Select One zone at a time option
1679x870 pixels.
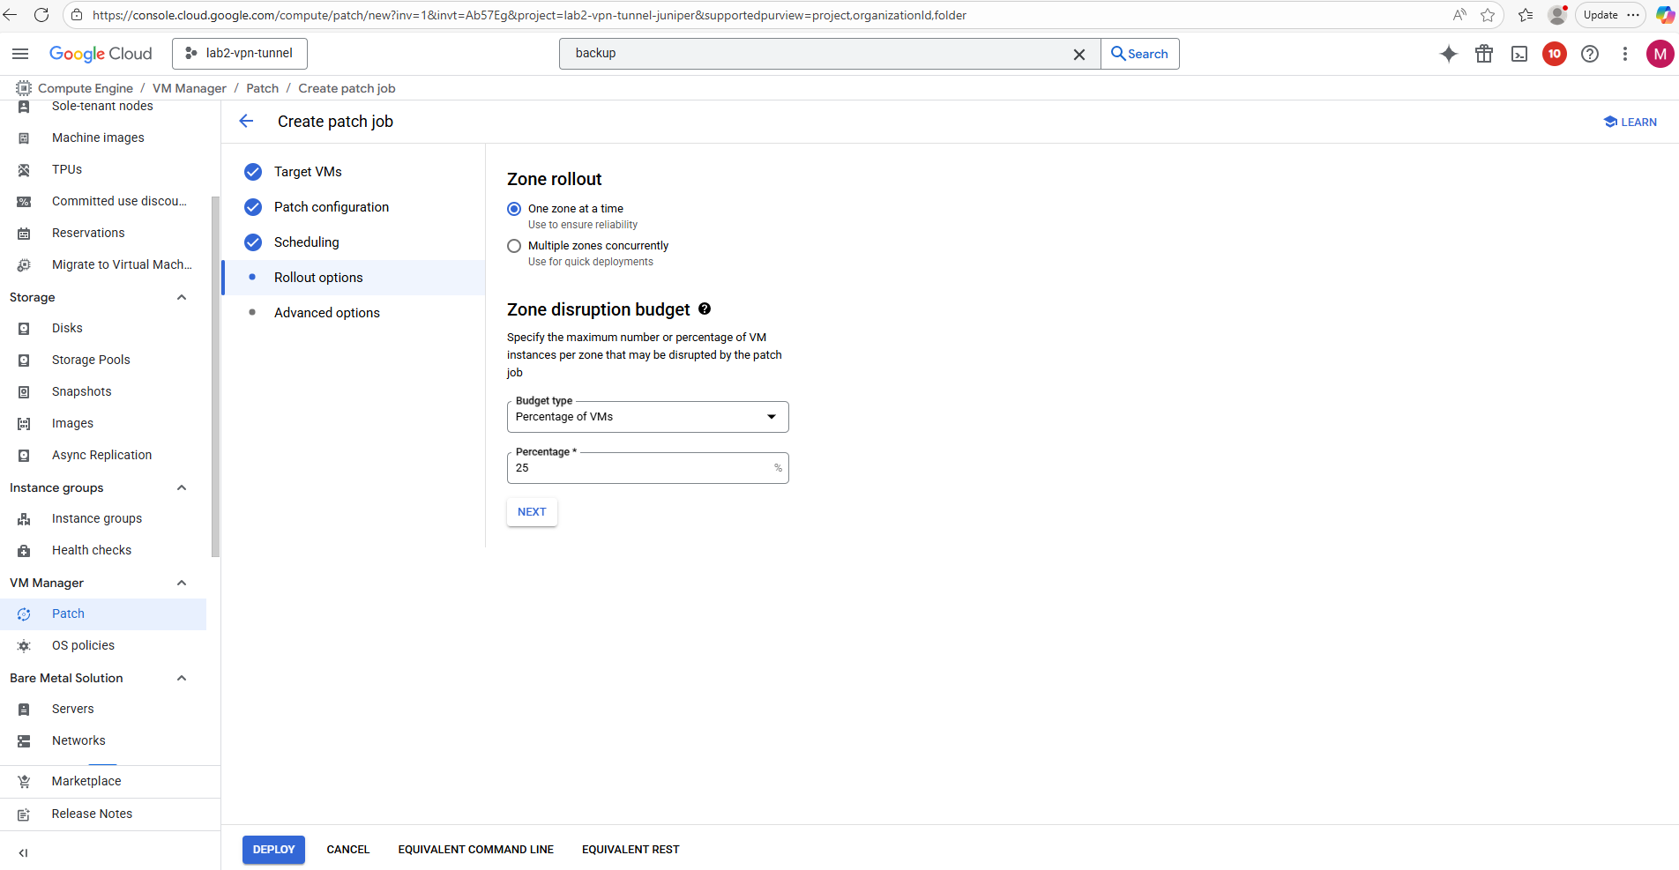(x=514, y=209)
